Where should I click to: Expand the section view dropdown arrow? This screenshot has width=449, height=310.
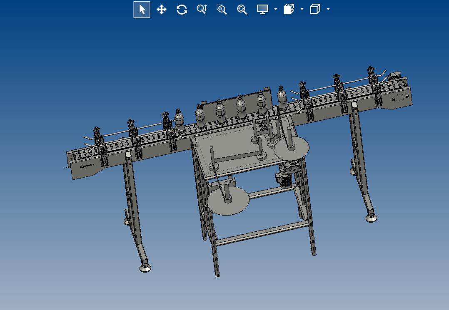[302, 9]
